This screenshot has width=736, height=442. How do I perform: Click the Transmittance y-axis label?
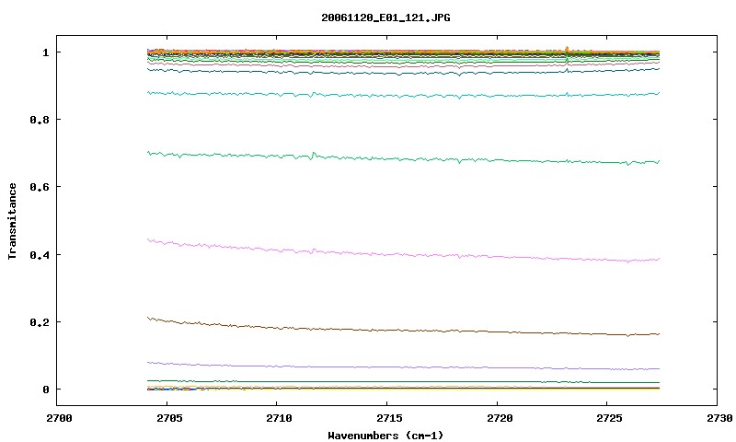[x=13, y=221]
